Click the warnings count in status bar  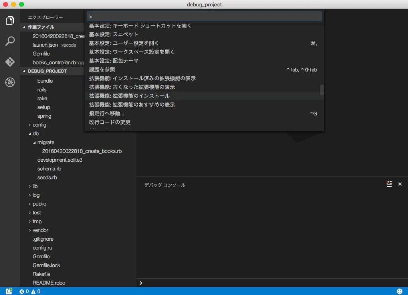36,291
